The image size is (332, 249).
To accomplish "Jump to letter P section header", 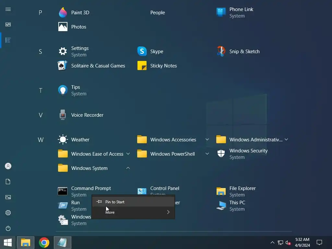I will coord(41,13).
